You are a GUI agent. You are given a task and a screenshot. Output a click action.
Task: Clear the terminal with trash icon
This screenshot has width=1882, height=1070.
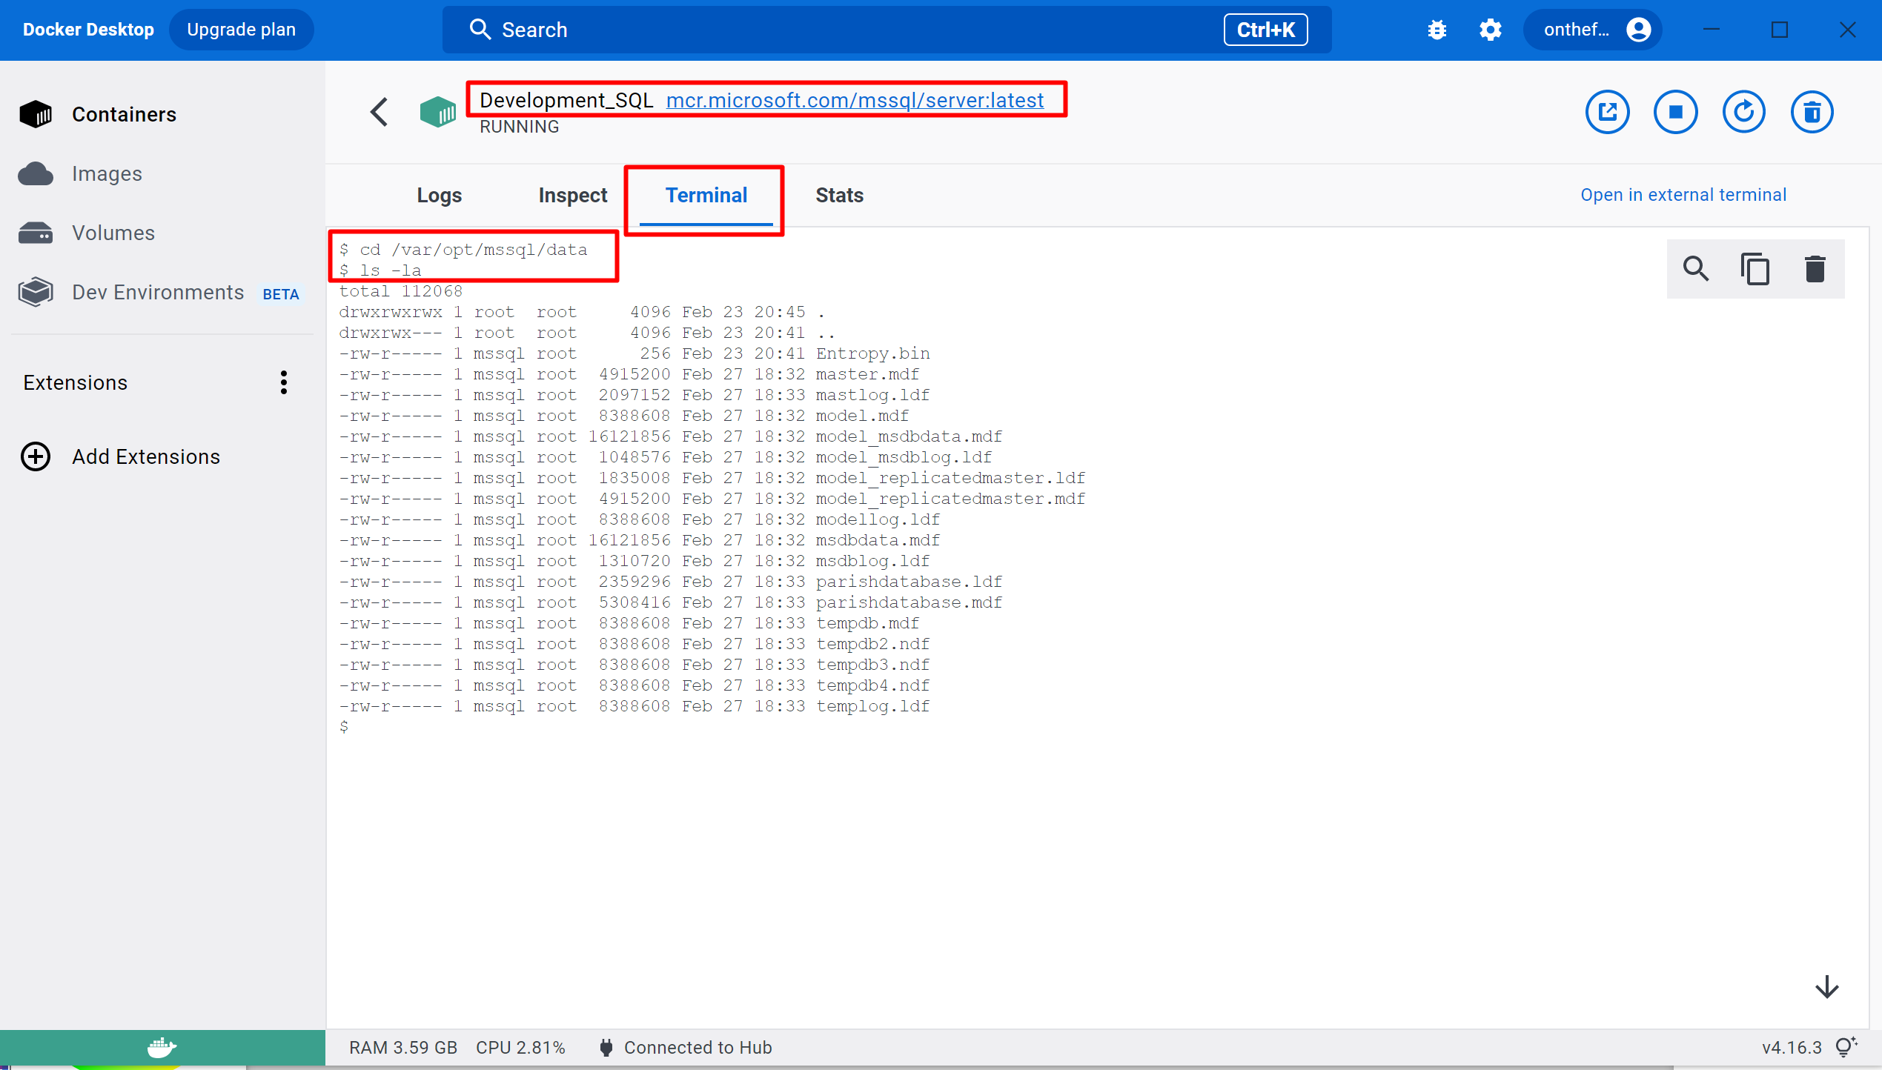click(x=1815, y=268)
